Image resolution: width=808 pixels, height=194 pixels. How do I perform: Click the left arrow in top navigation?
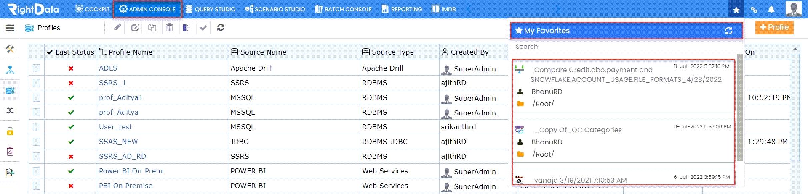coord(468,9)
